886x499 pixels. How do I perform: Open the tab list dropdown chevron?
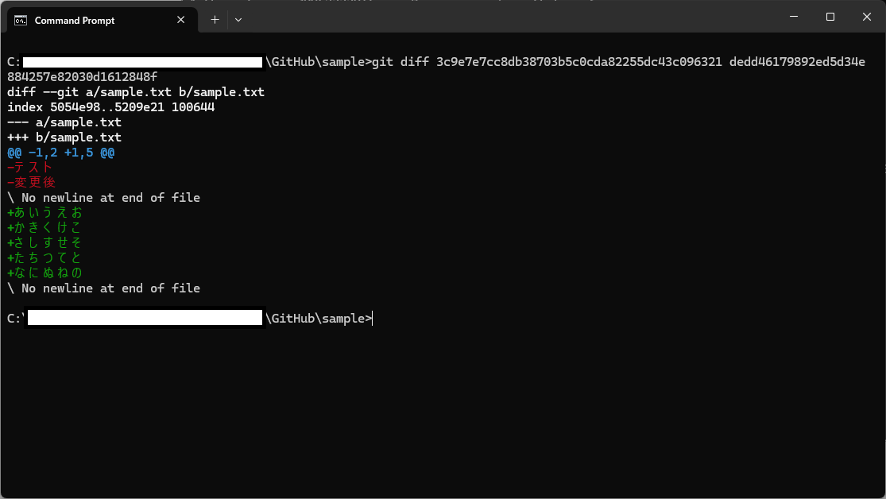coord(238,20)
